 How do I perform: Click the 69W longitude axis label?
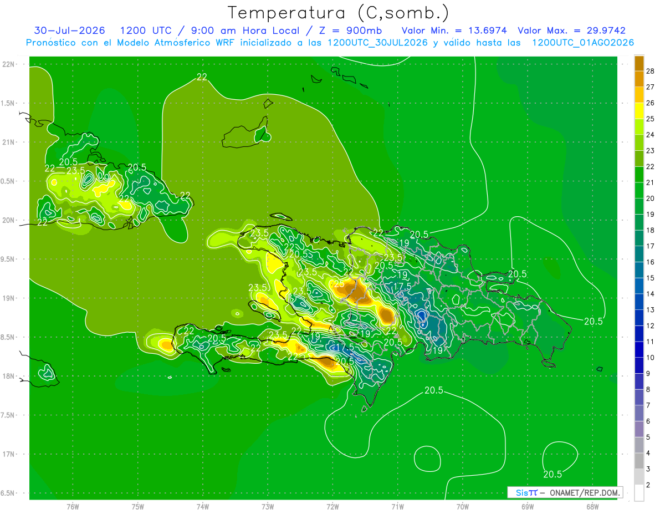(x=528, y=507)
